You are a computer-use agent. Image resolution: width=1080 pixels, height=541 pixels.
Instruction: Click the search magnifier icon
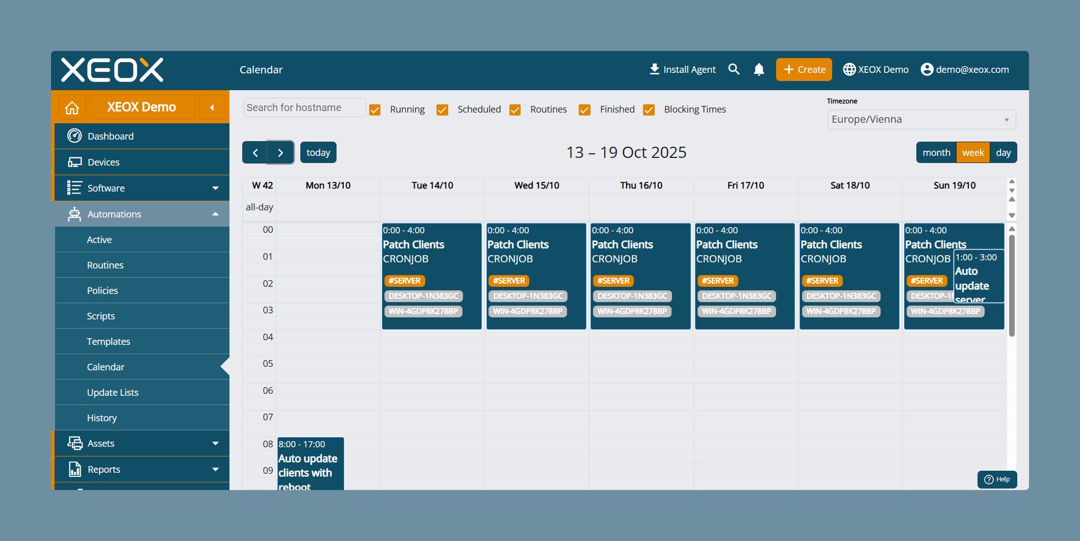tap(734, 69)
